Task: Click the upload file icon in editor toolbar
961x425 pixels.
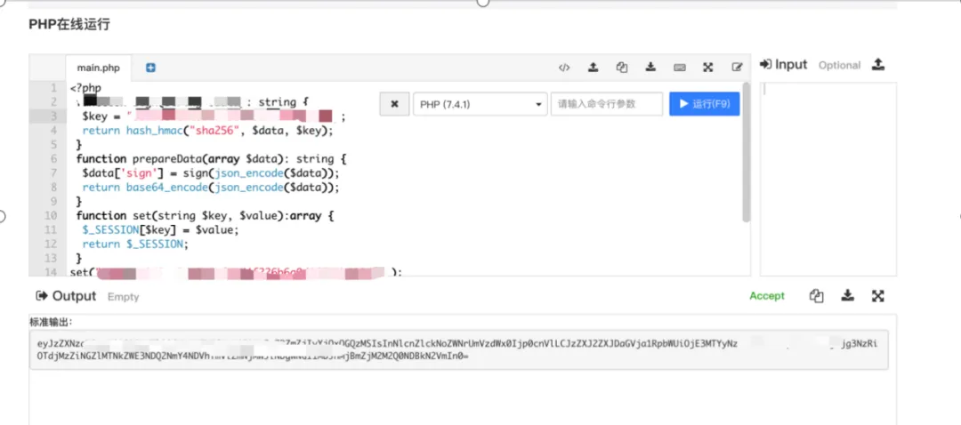Action: pos(593,68)
